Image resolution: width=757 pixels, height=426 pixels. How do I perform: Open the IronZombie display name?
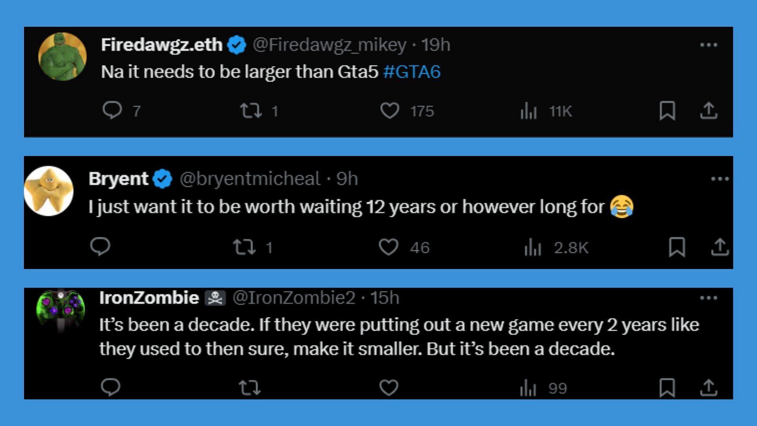[149, 298]
